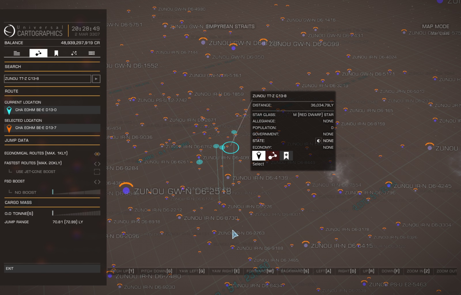Open the map options tab icon
461x295 pixels.
(x=92, y=53)
